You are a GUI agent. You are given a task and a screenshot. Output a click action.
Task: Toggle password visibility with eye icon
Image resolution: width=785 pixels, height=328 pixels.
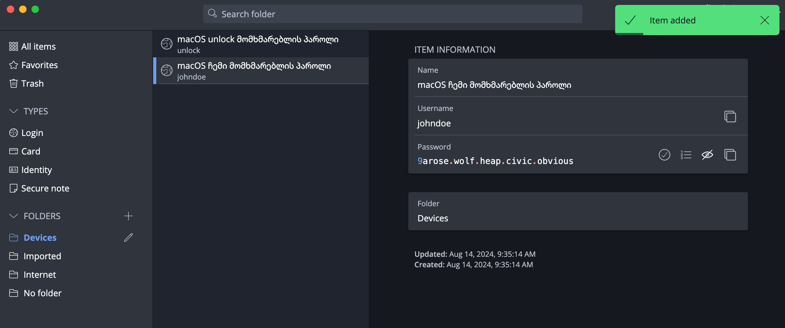(x=707, y=155)
